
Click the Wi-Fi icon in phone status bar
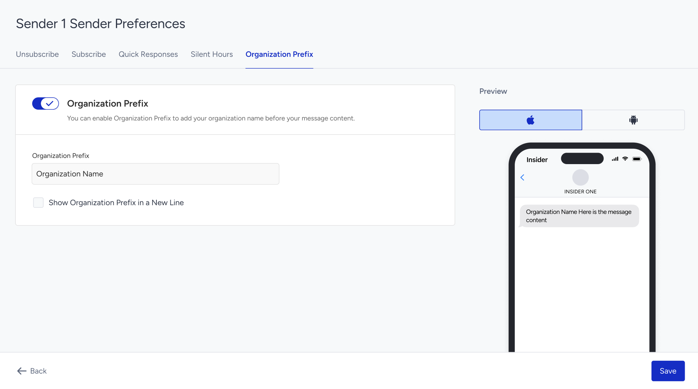(625, 159)
